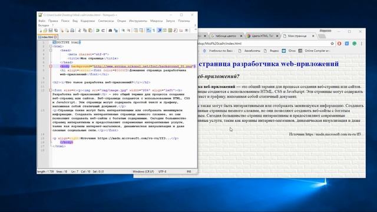Click 'Windows (CR LF)' in status bar
Viewport: 377px width, 212px height.
point(143,171)
